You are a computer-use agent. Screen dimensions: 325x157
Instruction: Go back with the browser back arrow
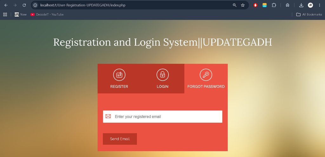[x=6, y=5]
